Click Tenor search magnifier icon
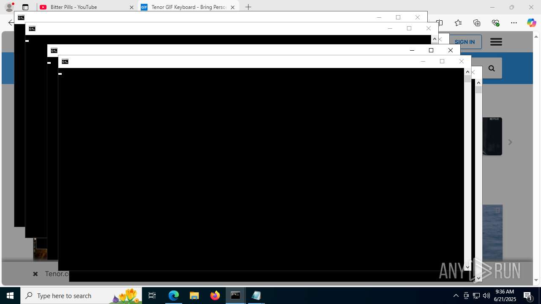This screenshot has height=304, width=541. [491, 68]
